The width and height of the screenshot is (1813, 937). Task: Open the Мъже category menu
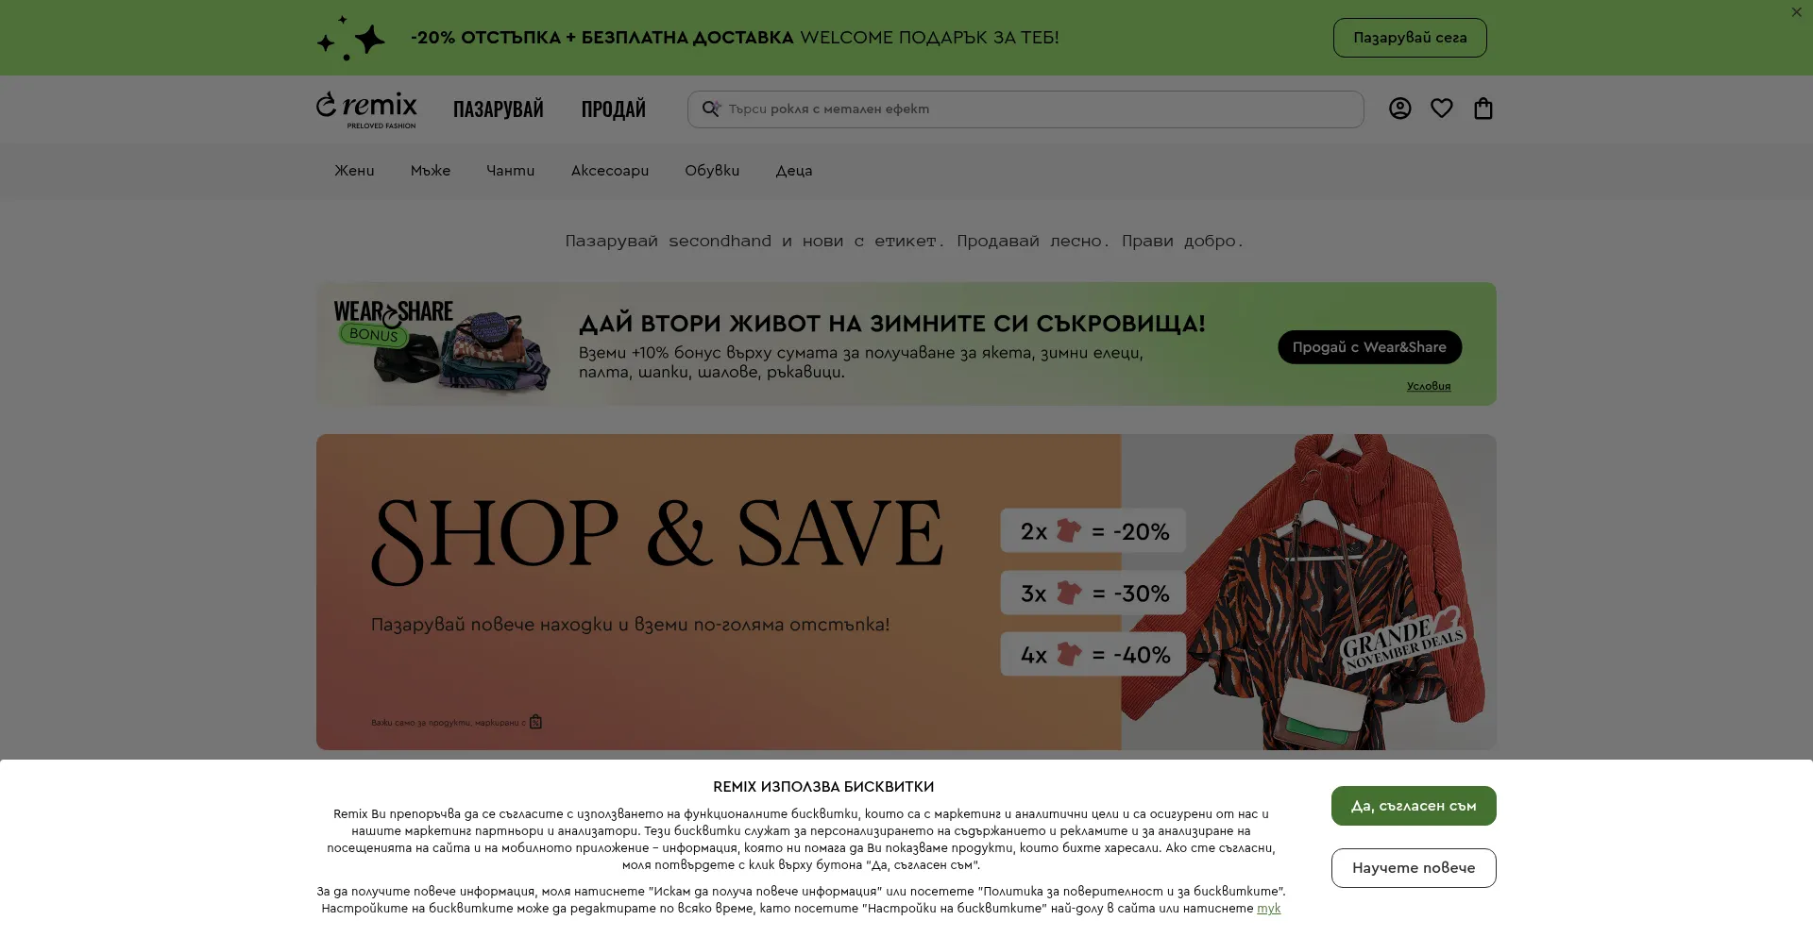(x=431, y=171)
